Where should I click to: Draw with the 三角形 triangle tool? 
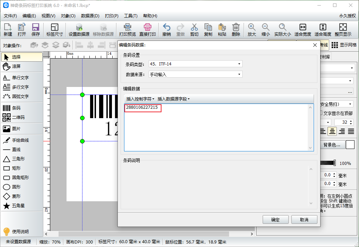pos(22,159)
